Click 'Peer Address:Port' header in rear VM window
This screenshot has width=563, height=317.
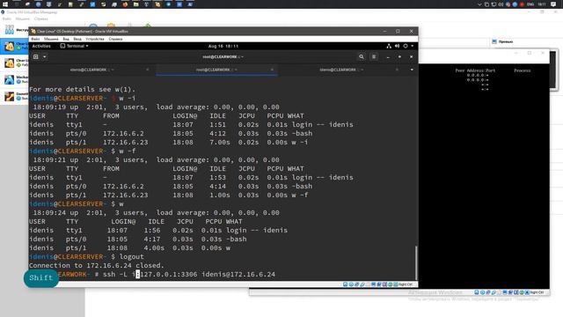pyautogui.click(x=475, y=70)
